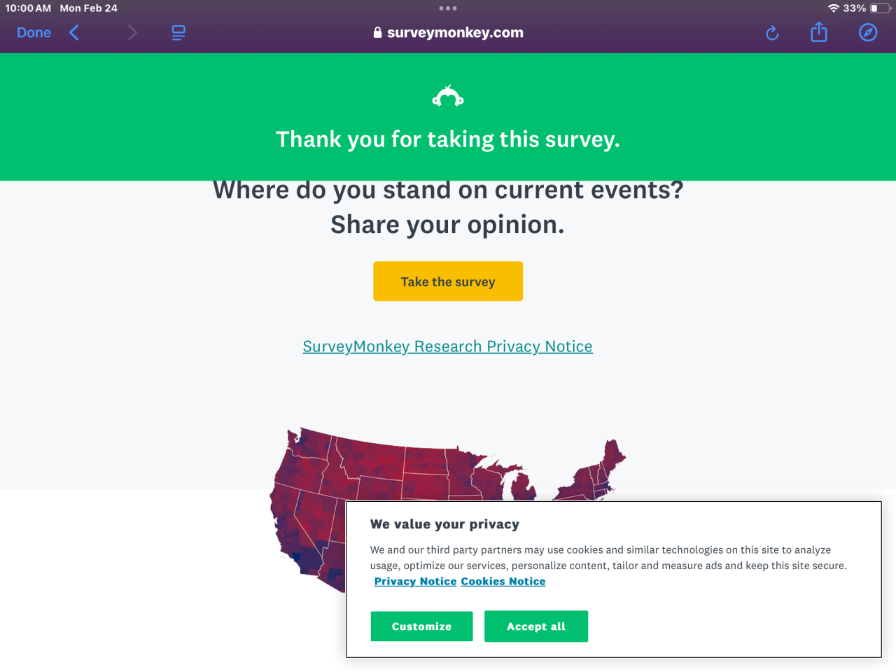Open SurveyMonkey Research Privacy Notice link
The height and width of the screenshot is (672, 896).
447,346
